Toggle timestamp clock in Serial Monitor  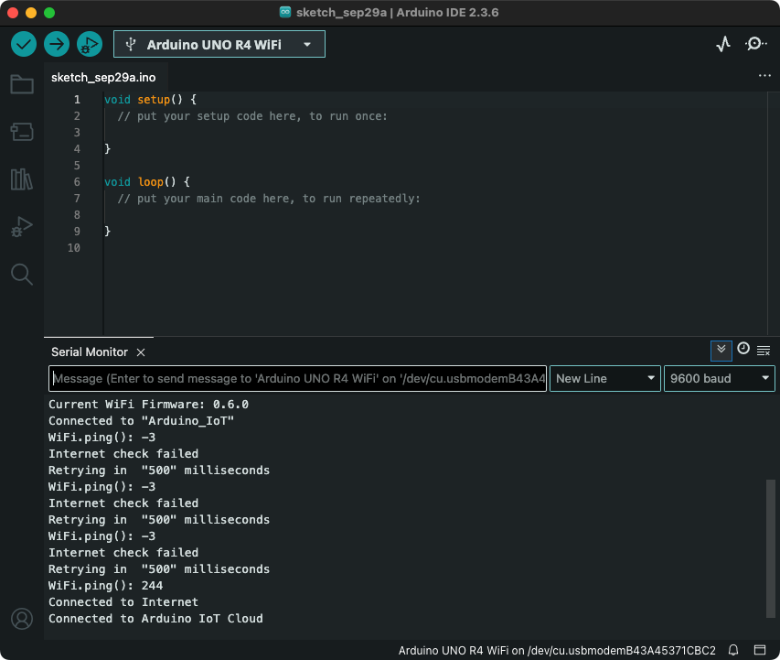pyautogui.click(x=743, y=349)
